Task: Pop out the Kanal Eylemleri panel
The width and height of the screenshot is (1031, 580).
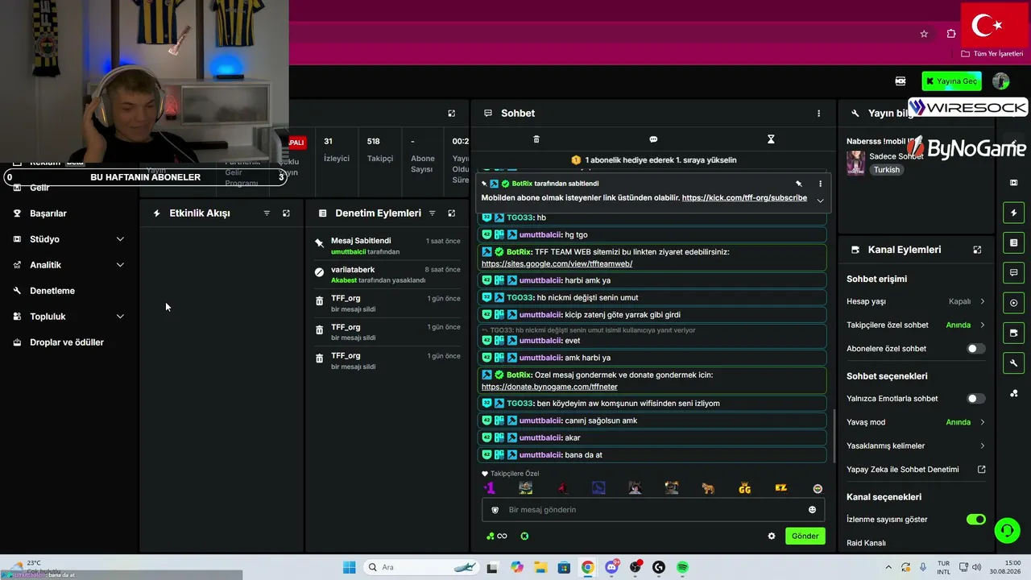Action: point(977,250)
